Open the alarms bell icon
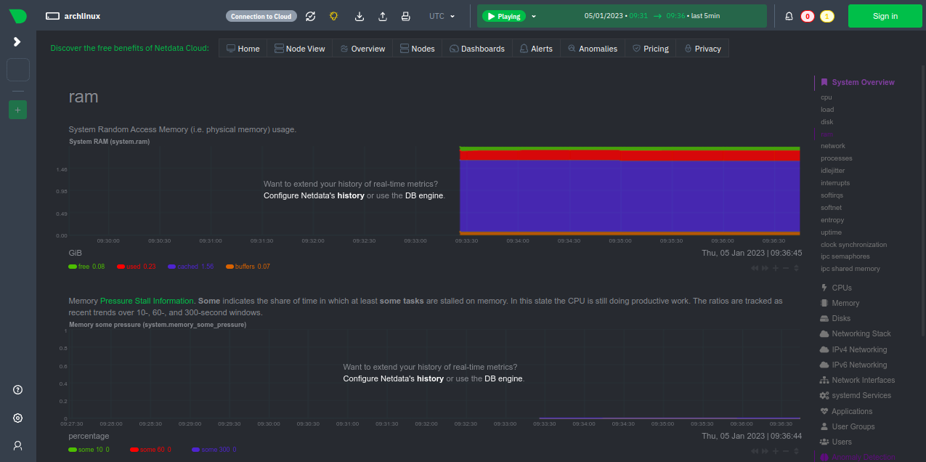The width and height of the screenshot is (926, 462). click(789, 16)
